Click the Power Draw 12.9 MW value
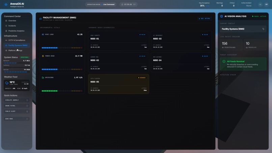This screenshot has height=153, width=272. [x=79, y=56]
